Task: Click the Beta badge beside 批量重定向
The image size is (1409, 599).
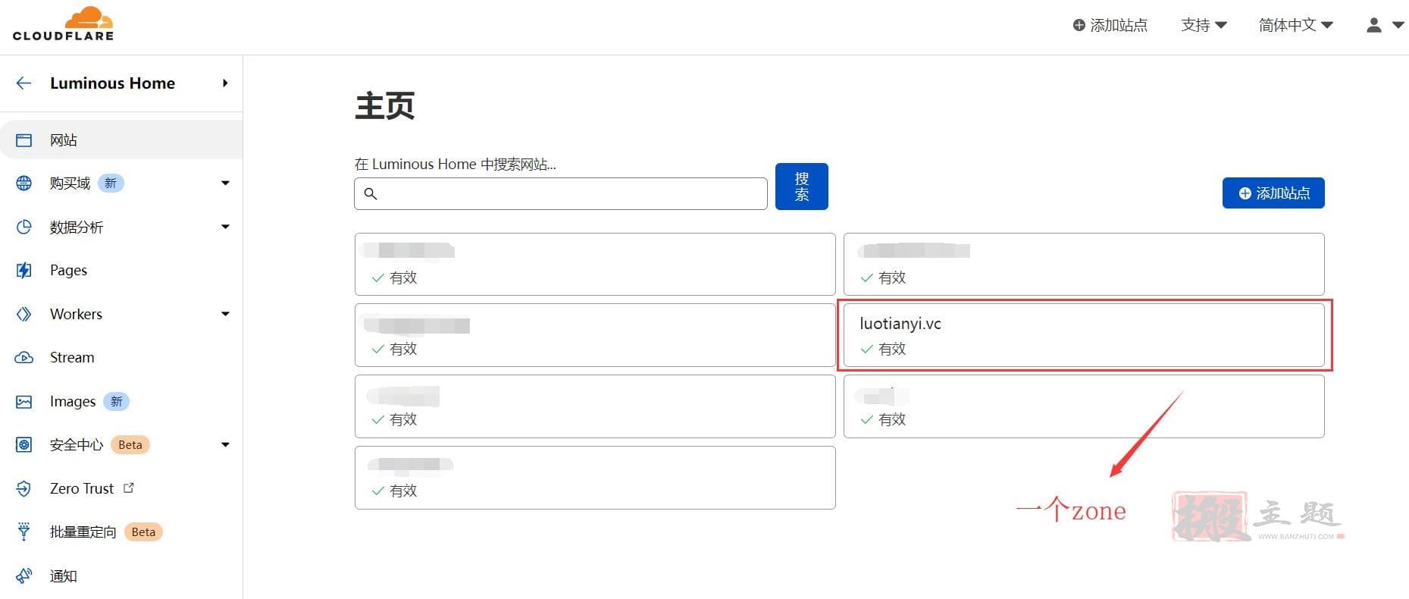Action: coord(143,532)
